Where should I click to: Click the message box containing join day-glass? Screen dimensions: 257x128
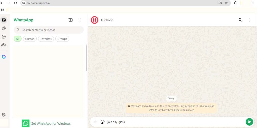click(x=175, y=122)
